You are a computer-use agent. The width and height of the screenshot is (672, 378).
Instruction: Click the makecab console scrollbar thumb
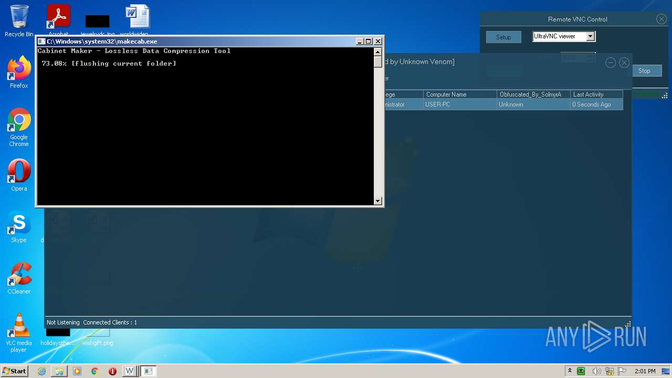tap(377, 61)
